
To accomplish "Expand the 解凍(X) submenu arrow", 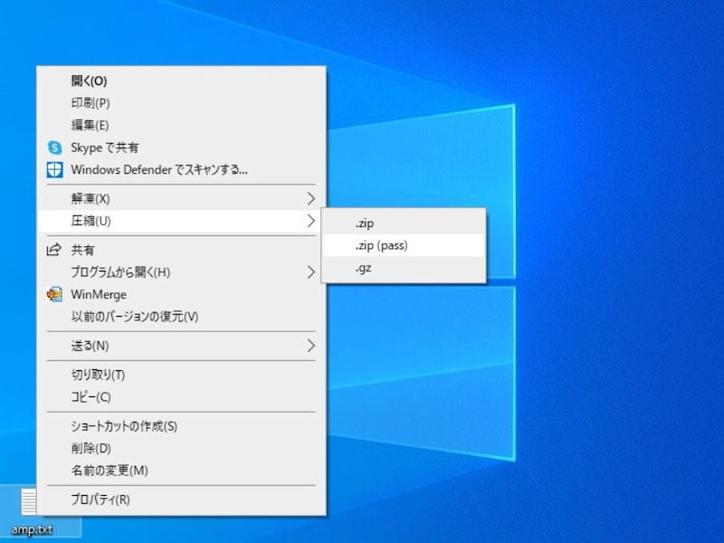I will coord(311,199).
